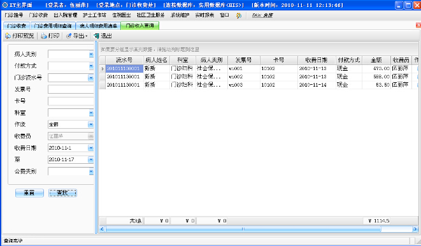Open the 收费日期 start date picker 2010-11-1
The image size is (421, 246).
tap(90, 148)
